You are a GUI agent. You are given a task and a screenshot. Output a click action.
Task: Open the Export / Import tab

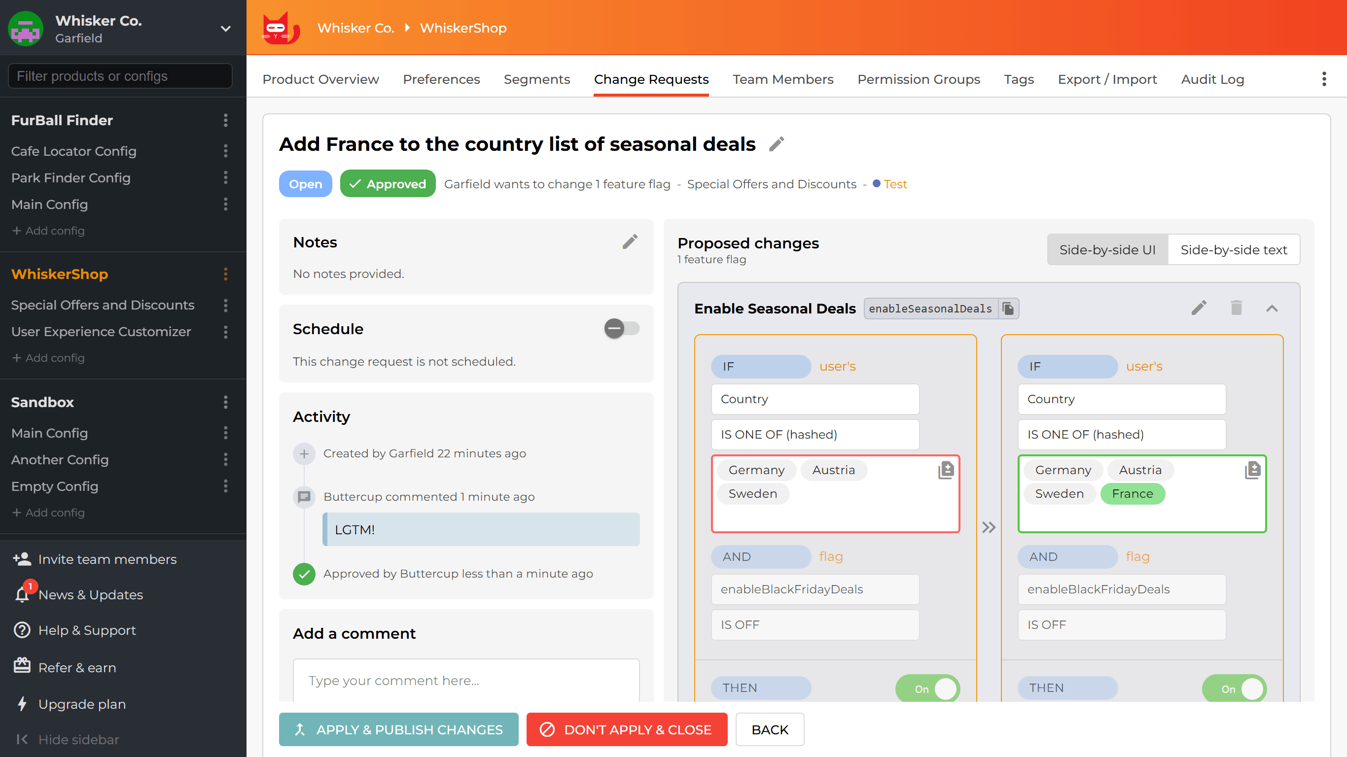[x=1107, y=79]
